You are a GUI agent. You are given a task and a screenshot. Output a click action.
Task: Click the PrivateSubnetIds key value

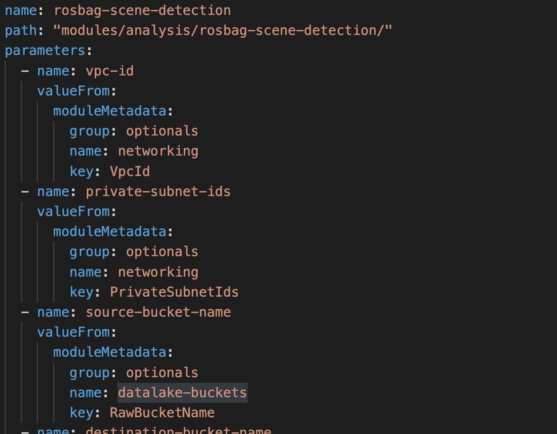174,292
